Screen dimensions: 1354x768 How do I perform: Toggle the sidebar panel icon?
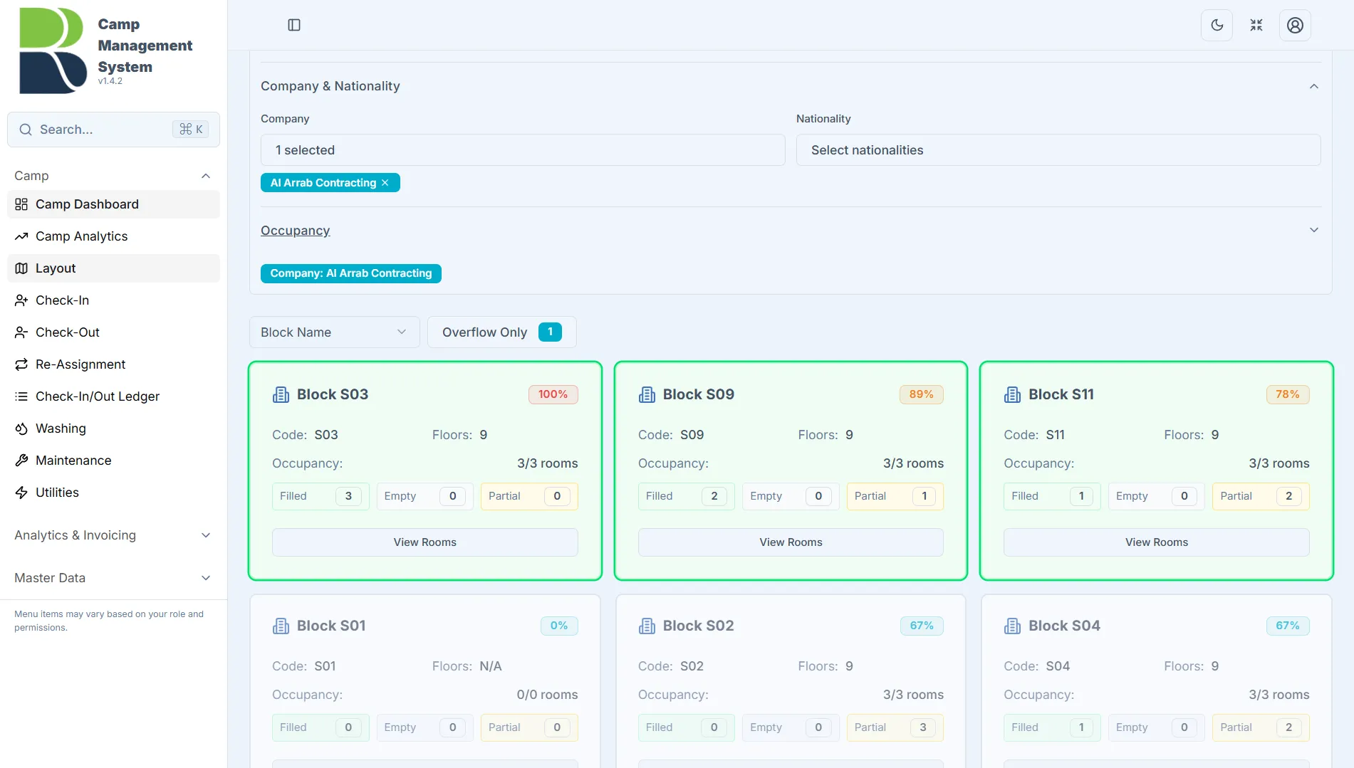294,25
